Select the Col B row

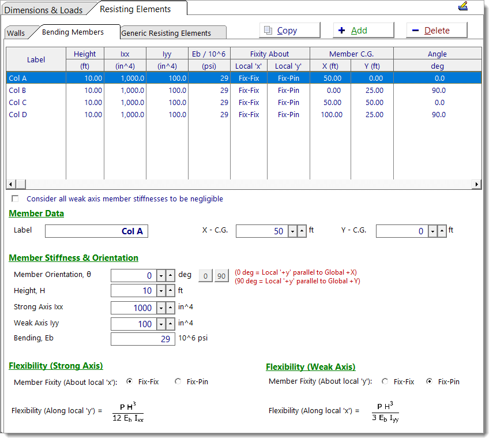click(x=244, y=90)
